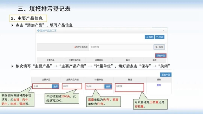203x114 pixels.
Task: Click the red-outlined 添加产品 button in the dialog
Action: coord(161,56)
